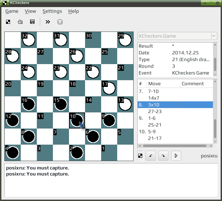Undo the last move
Viewport: 222px width, 201px height.
[151, 156]
